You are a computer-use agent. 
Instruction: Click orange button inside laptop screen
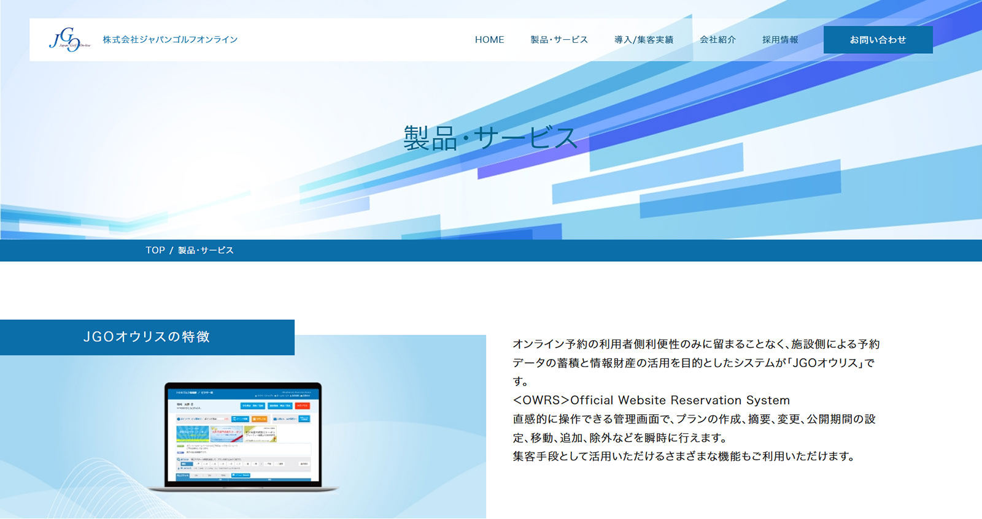tap(260, 419)
